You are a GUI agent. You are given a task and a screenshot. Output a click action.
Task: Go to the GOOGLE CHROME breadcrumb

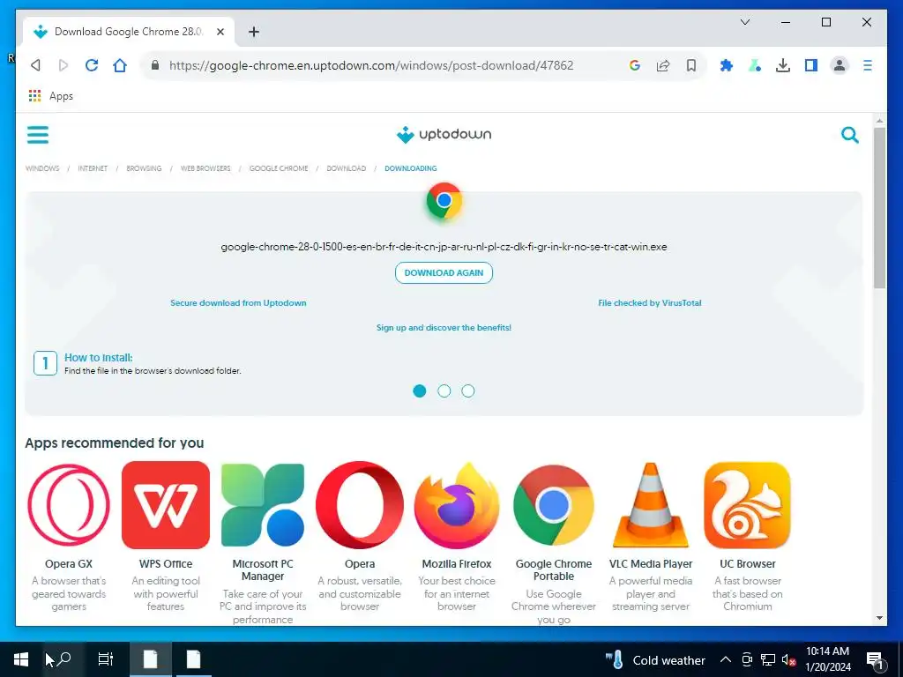[x=279, y=168]
